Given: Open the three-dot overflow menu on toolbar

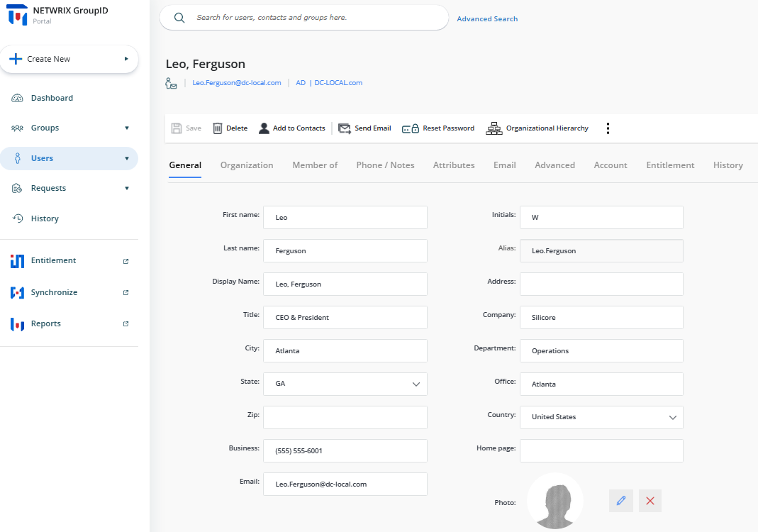Looking at the screenshot, I should (608, 128).
